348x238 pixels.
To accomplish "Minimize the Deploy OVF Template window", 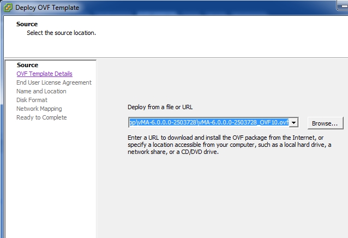I will coord(344,5).
